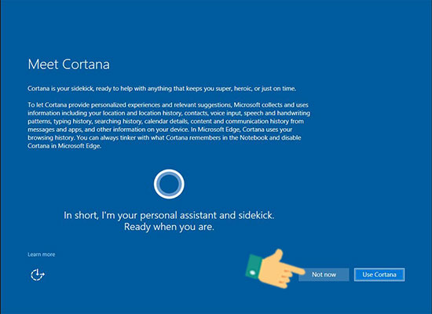Open the Learn more link

[x=42, y=254]
